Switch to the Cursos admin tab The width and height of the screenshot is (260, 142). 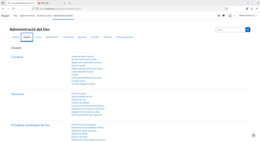[x=38, y=37]
